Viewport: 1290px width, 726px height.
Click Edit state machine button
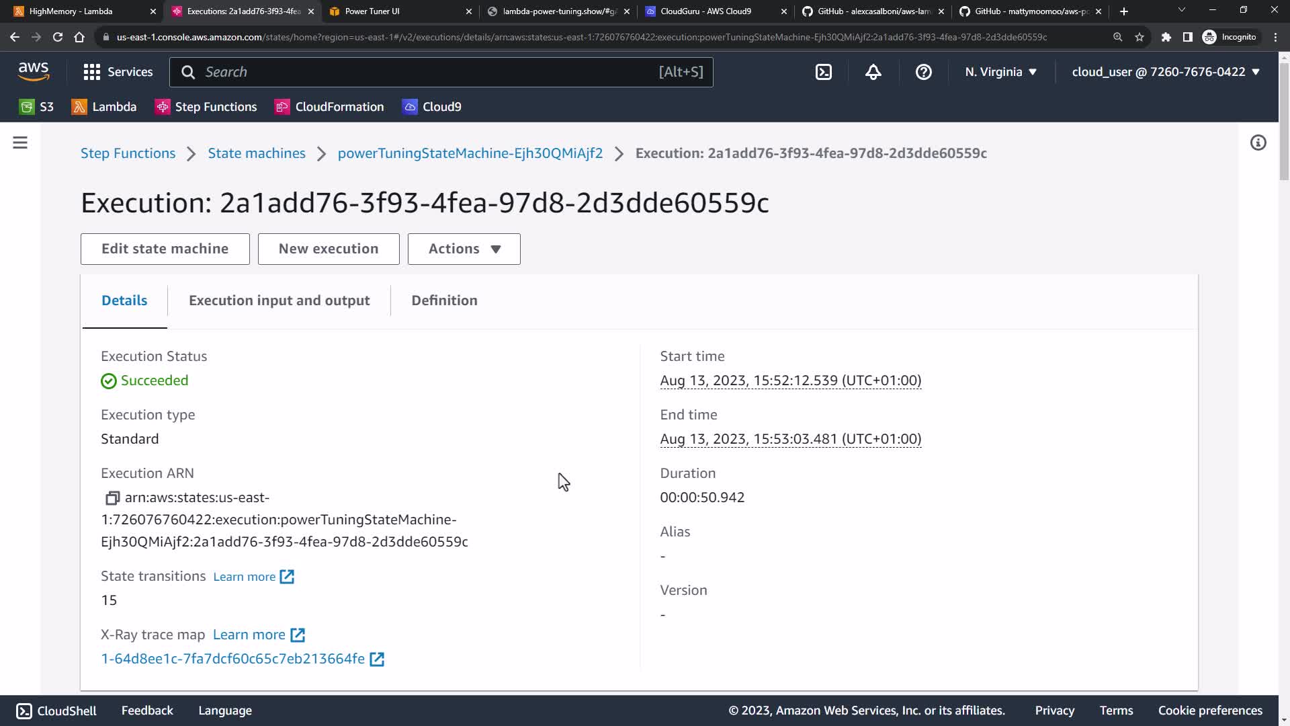coord(165,249)
